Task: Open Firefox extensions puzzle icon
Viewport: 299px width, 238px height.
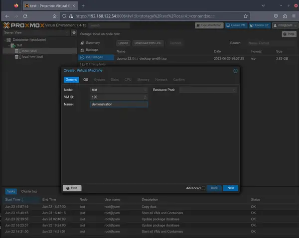Action: 285,16
